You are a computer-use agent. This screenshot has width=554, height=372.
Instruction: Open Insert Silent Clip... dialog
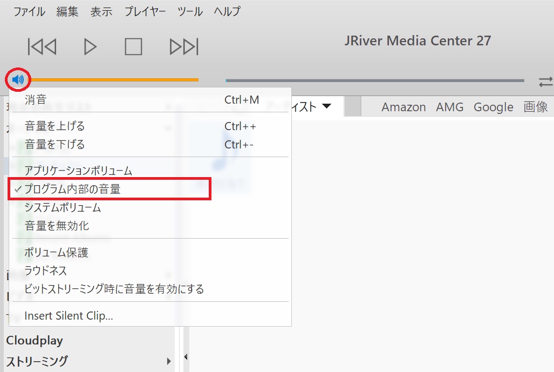pyautogui.click(x=150, y=315)
